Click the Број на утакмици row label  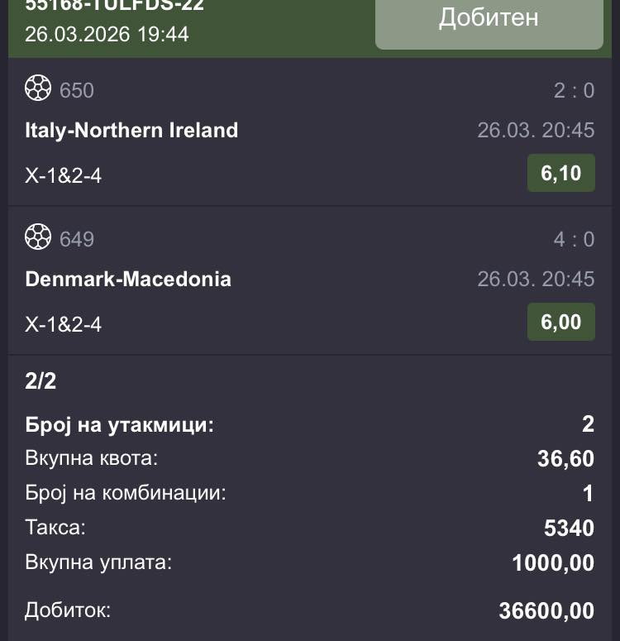[x=119, y=426]
